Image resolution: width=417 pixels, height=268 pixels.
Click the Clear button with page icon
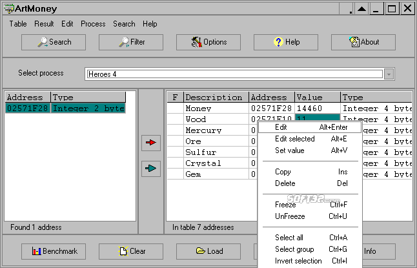[x=131, y=251]
